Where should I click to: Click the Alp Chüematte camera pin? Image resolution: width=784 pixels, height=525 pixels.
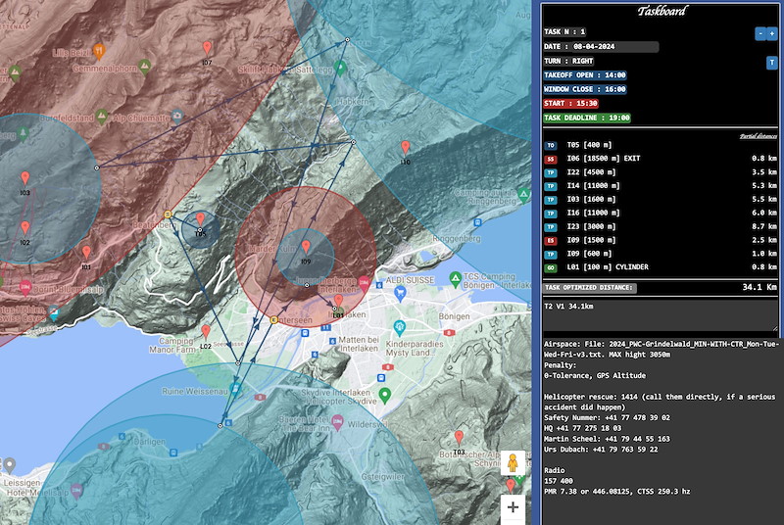pyautogui.click(x=177, y=117)
